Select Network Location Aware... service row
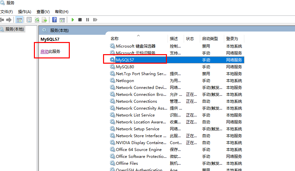 (x=177, y=122)
